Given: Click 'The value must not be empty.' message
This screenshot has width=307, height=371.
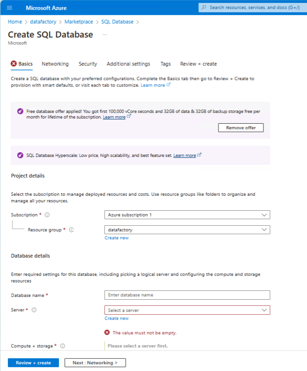Looking at the screenshot, I should [145, 333].
